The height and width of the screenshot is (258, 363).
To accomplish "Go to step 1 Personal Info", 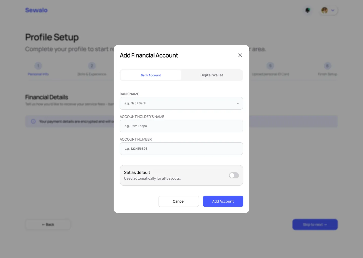I will tap(38, 69).
